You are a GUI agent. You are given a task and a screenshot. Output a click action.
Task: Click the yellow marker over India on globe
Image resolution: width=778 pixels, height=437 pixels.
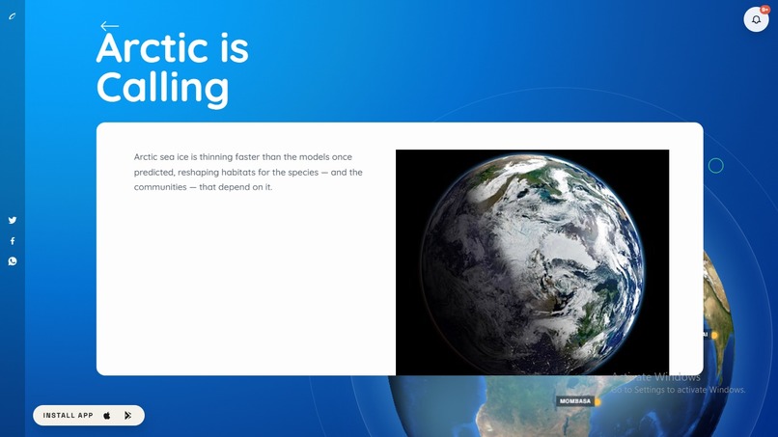[x=715, y=336]
